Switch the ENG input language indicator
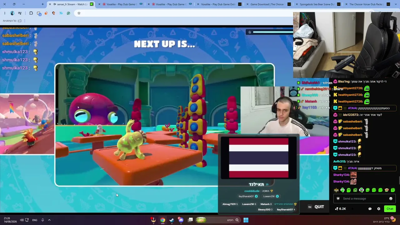 tap(35, 220)
